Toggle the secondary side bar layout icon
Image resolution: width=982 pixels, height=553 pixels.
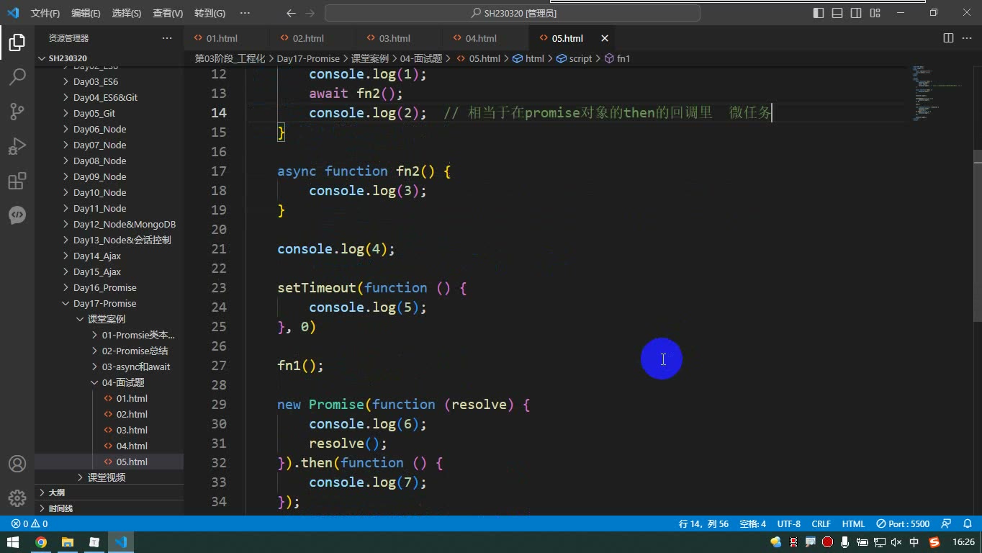tap(856, 13)
